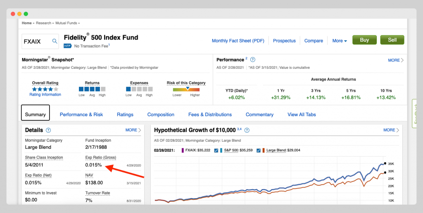This screenshot has height=213, width=423.
Task: Click the NTF No Transaction Fee badge
Action: 67,46
